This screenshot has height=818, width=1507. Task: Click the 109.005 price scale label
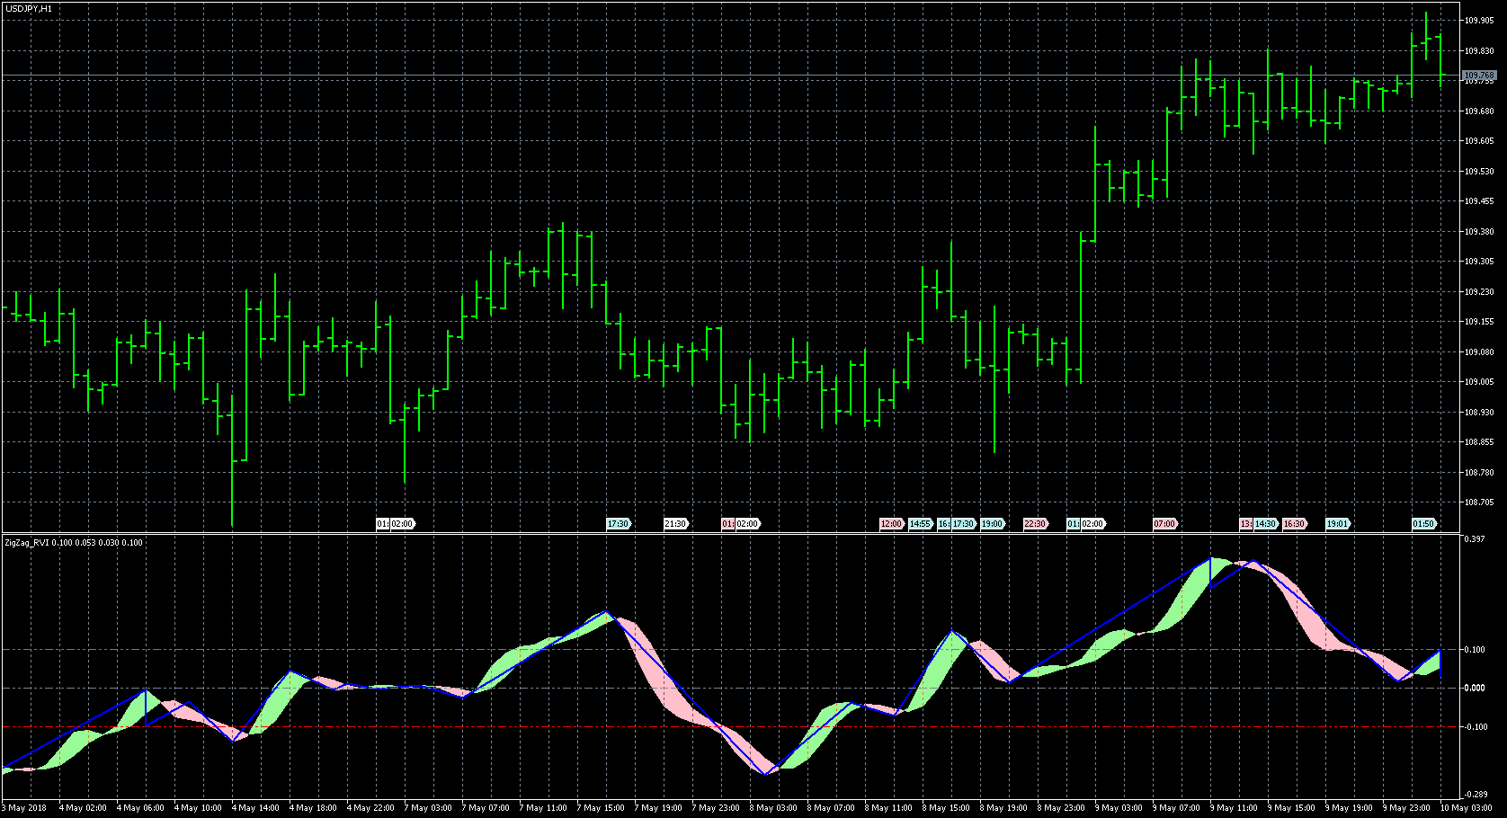[1479, 382]
